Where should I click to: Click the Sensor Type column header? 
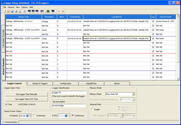click(x=24, y=17)
